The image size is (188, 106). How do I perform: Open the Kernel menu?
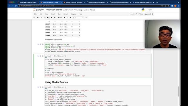pos(66,14)
